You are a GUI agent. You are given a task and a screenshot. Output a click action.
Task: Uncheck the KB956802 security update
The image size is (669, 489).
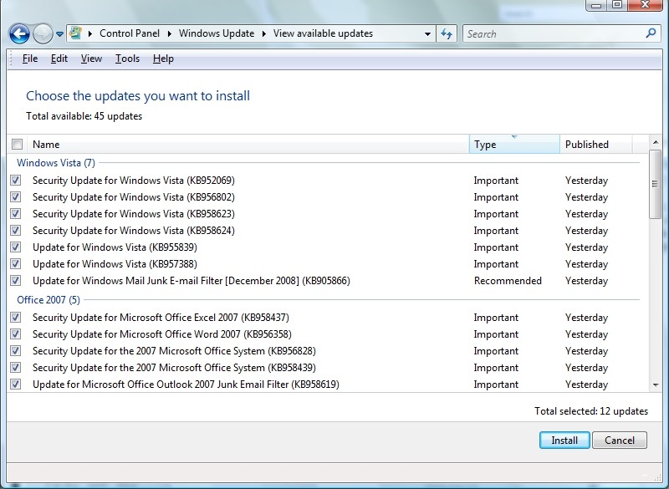pyautogui.click(x=16, y=197)
